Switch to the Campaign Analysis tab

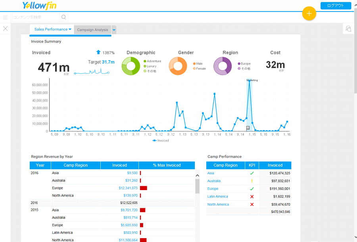(92, 30)
